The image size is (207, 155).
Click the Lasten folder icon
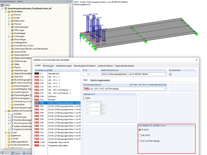coord(9,132)
